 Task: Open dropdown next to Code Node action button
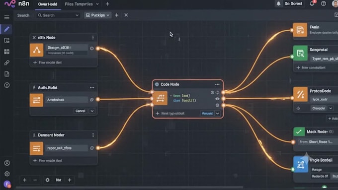coord(218,114)
